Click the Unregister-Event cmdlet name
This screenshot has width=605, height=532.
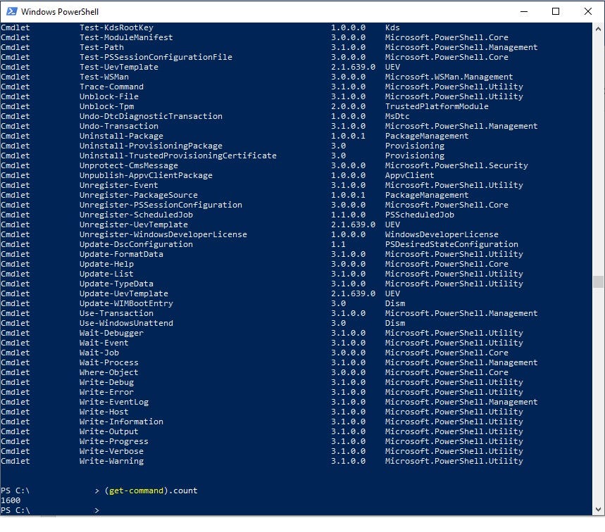tap(119, 185)
